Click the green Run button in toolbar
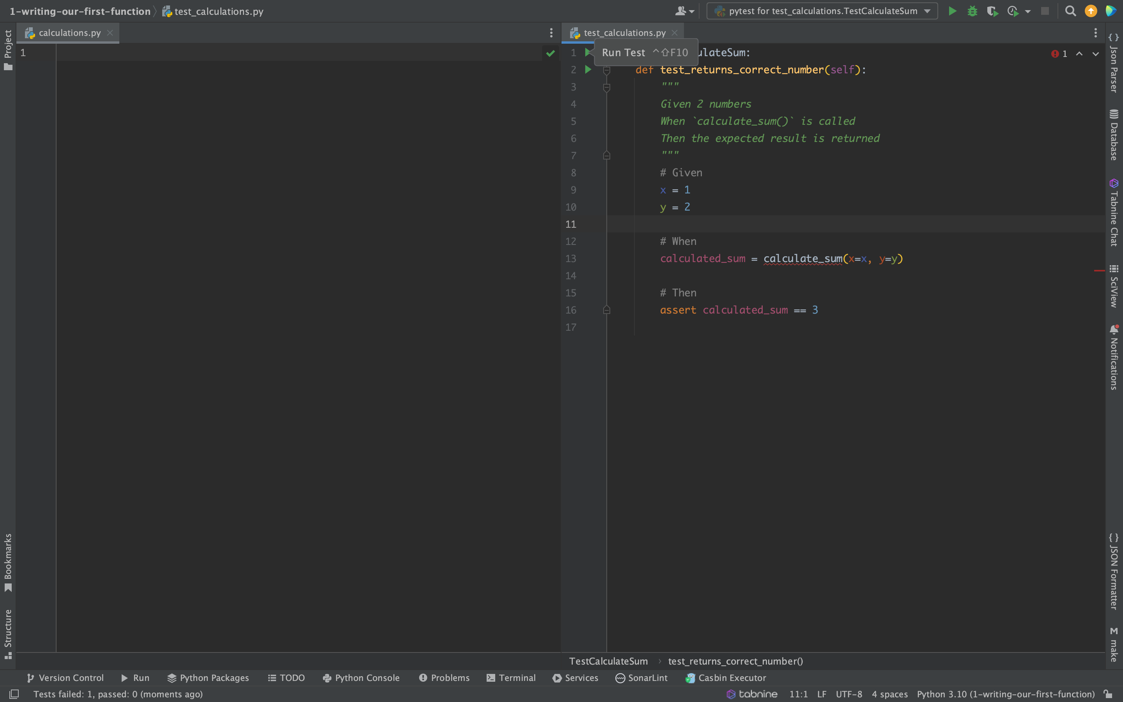This screenshot has width=1123, height=702. pyautogui.click(x=952, y=11)
